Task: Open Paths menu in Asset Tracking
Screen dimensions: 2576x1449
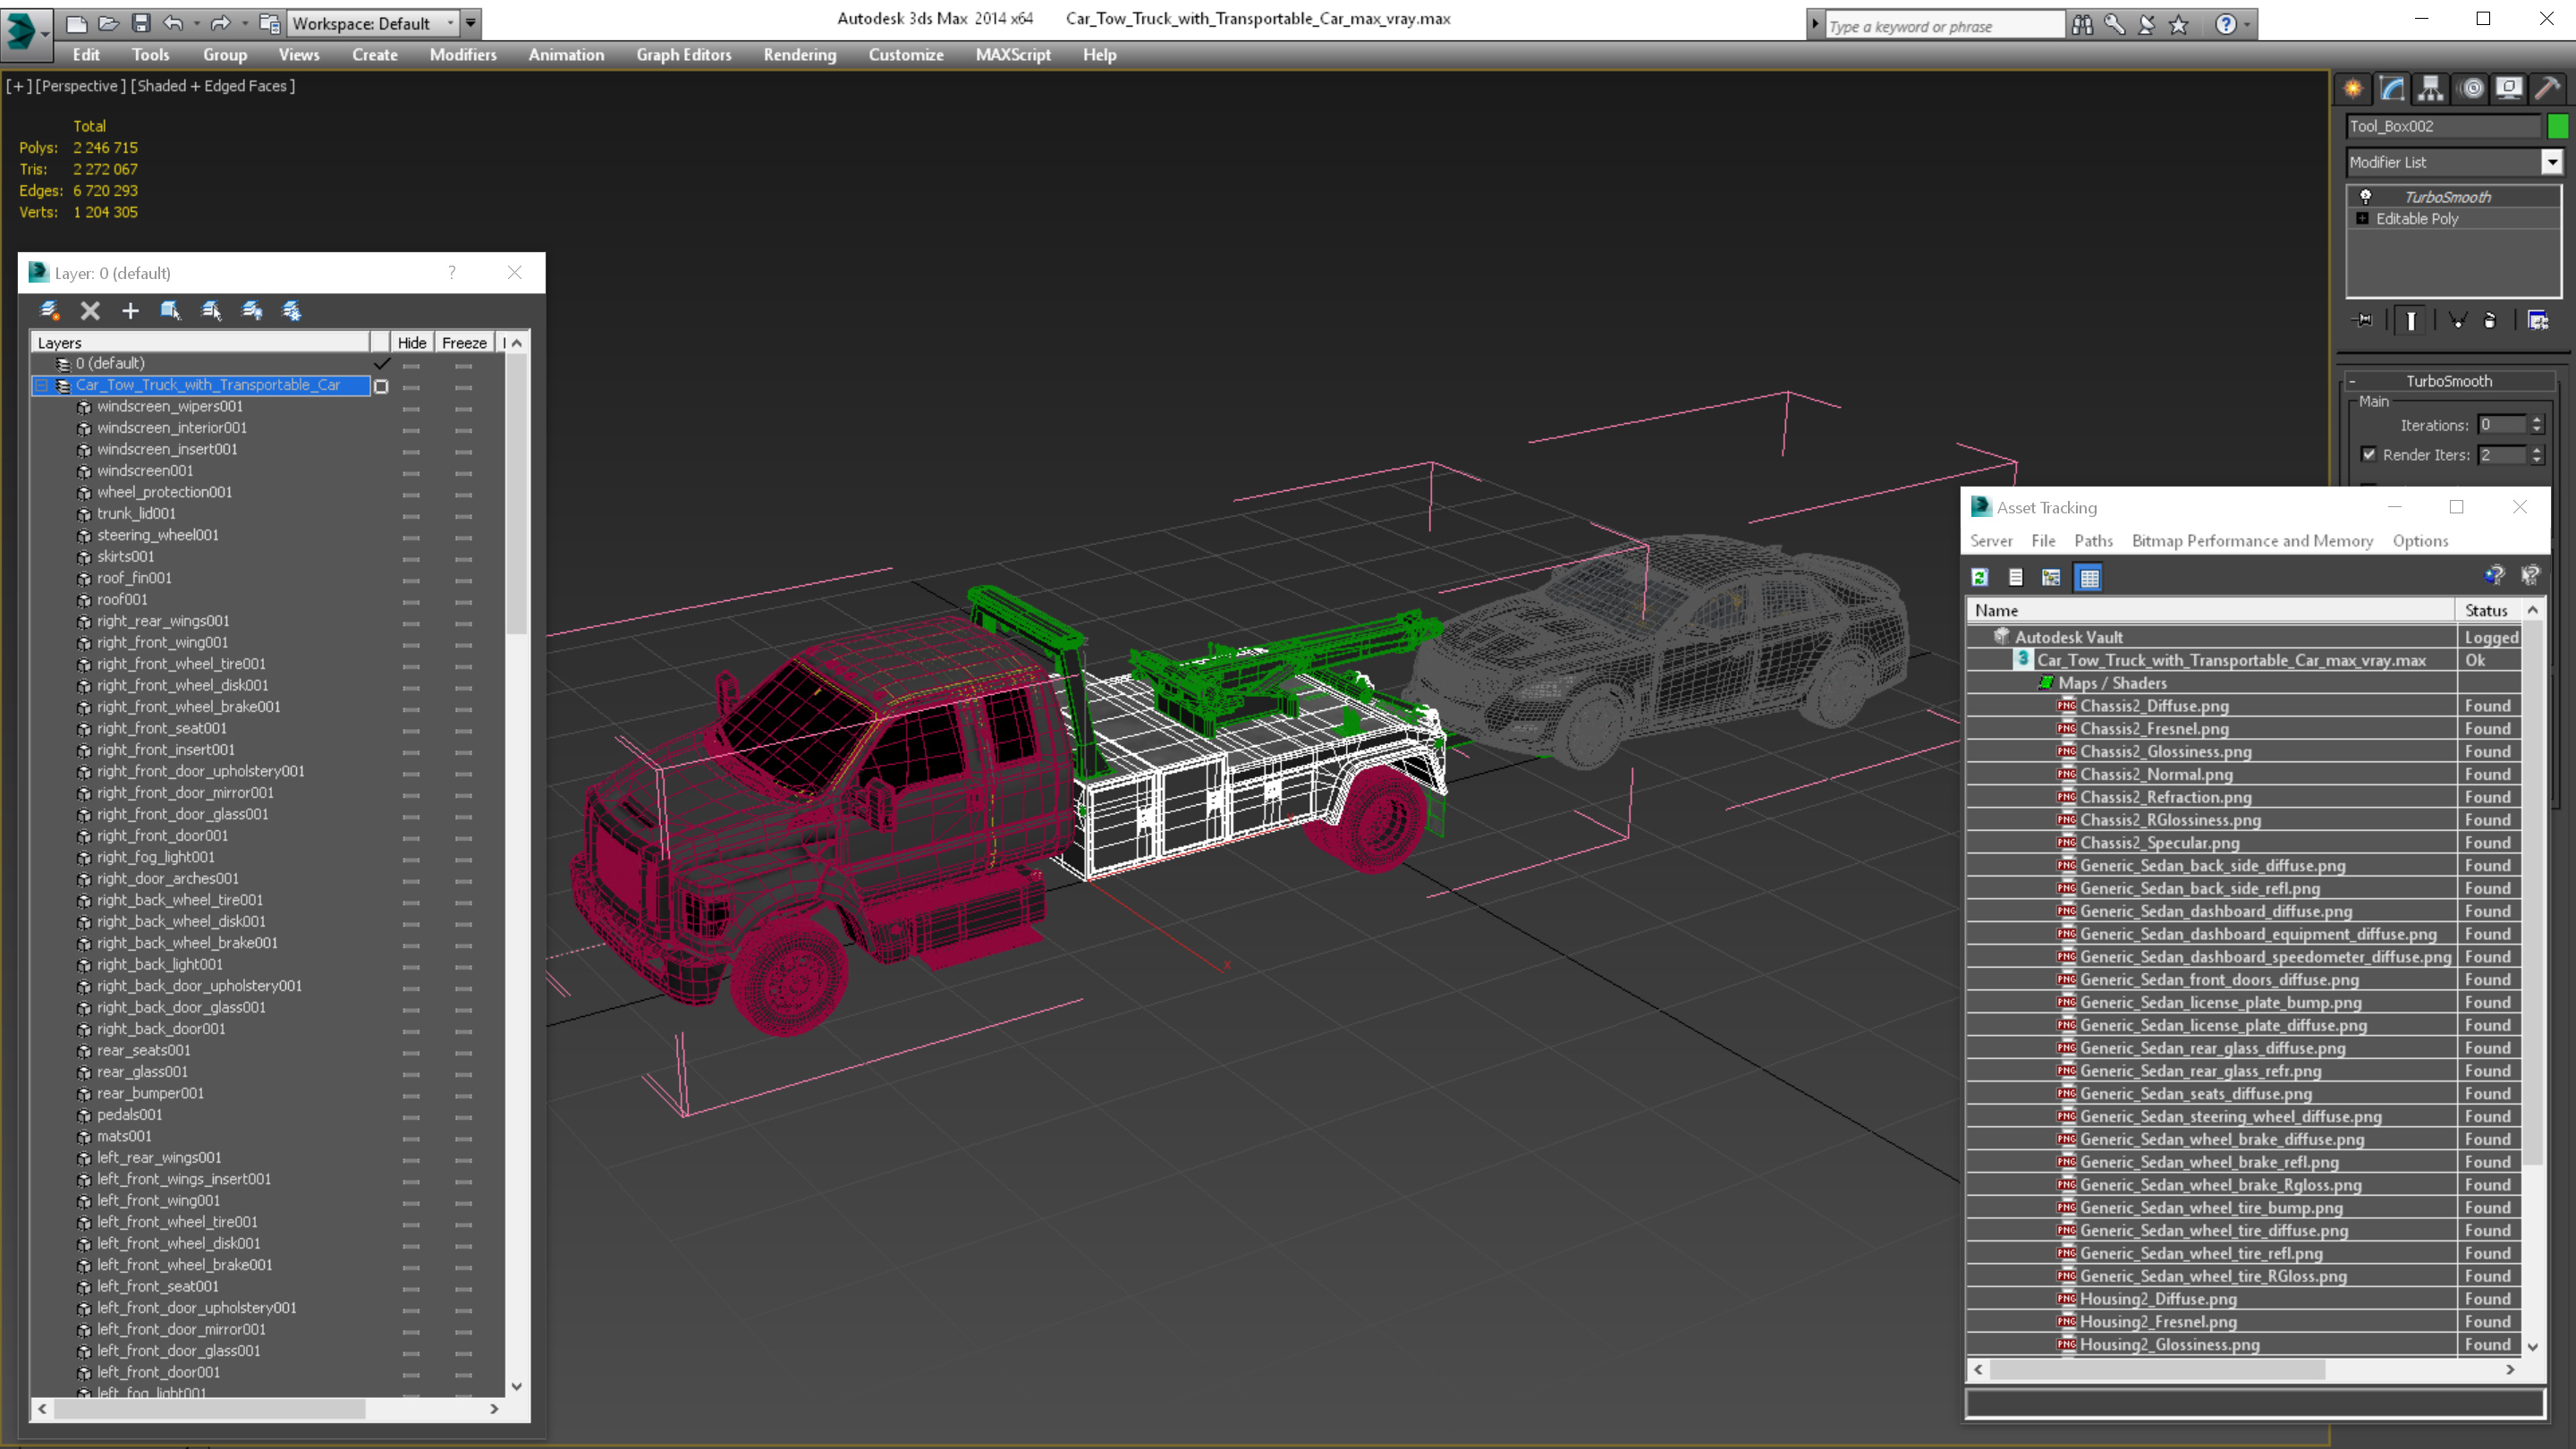Action: click(2093, 541)
